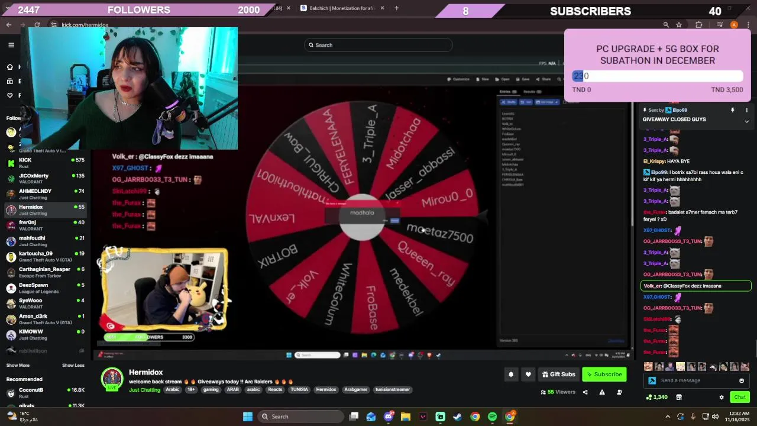Open recommended CoconutB channel

(x=46, y=393)
